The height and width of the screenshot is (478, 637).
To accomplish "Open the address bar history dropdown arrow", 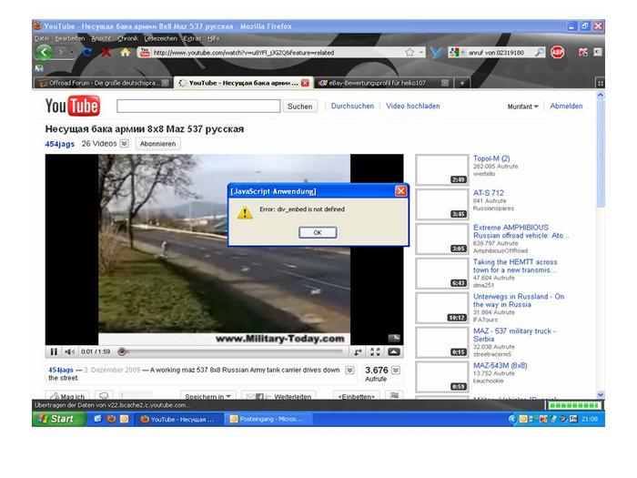I will [x=420, y=53].
